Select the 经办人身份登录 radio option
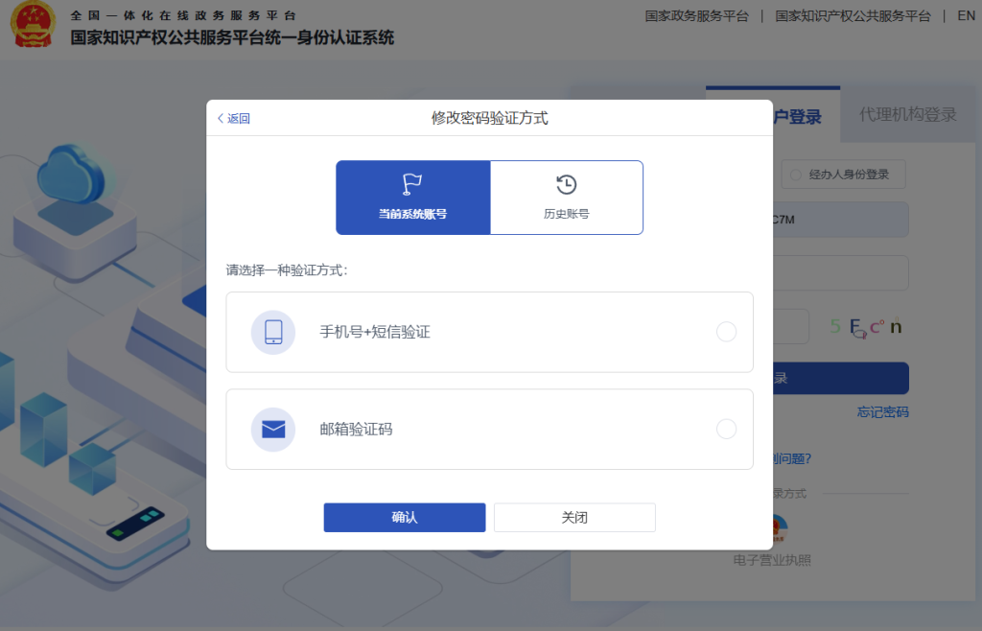Viewport: 982px width, 631px height. pyautogui.click(x=795, y=175)
